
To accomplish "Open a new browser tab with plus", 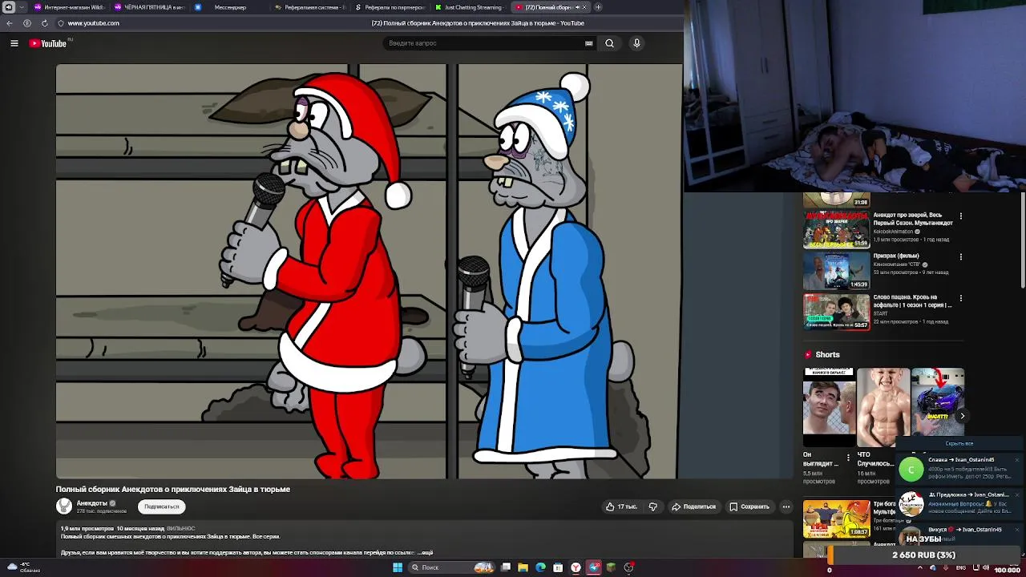I will click(598, 7).
